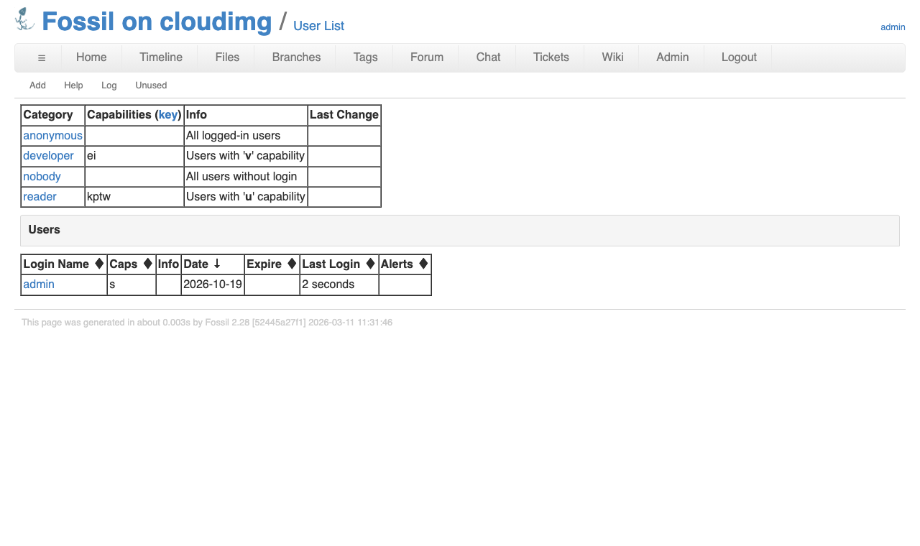Click the User List heading
Viewport: 920px width, 546px height.
pos(318,26)
